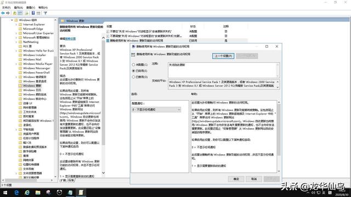
Task: Click the 上一个设置 (Previous Setting) button
Action: [x=223, y=56]
